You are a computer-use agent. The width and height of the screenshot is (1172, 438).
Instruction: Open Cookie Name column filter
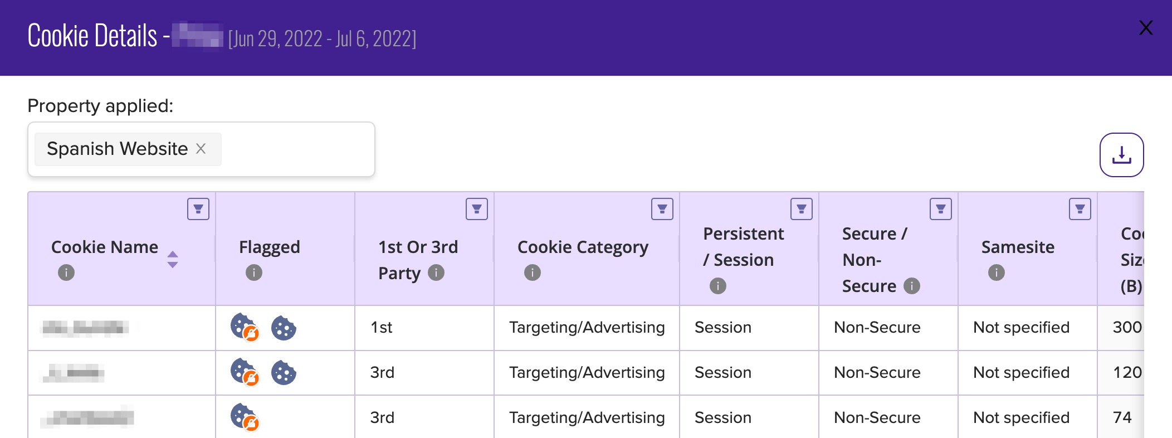(x=198, y=209)
